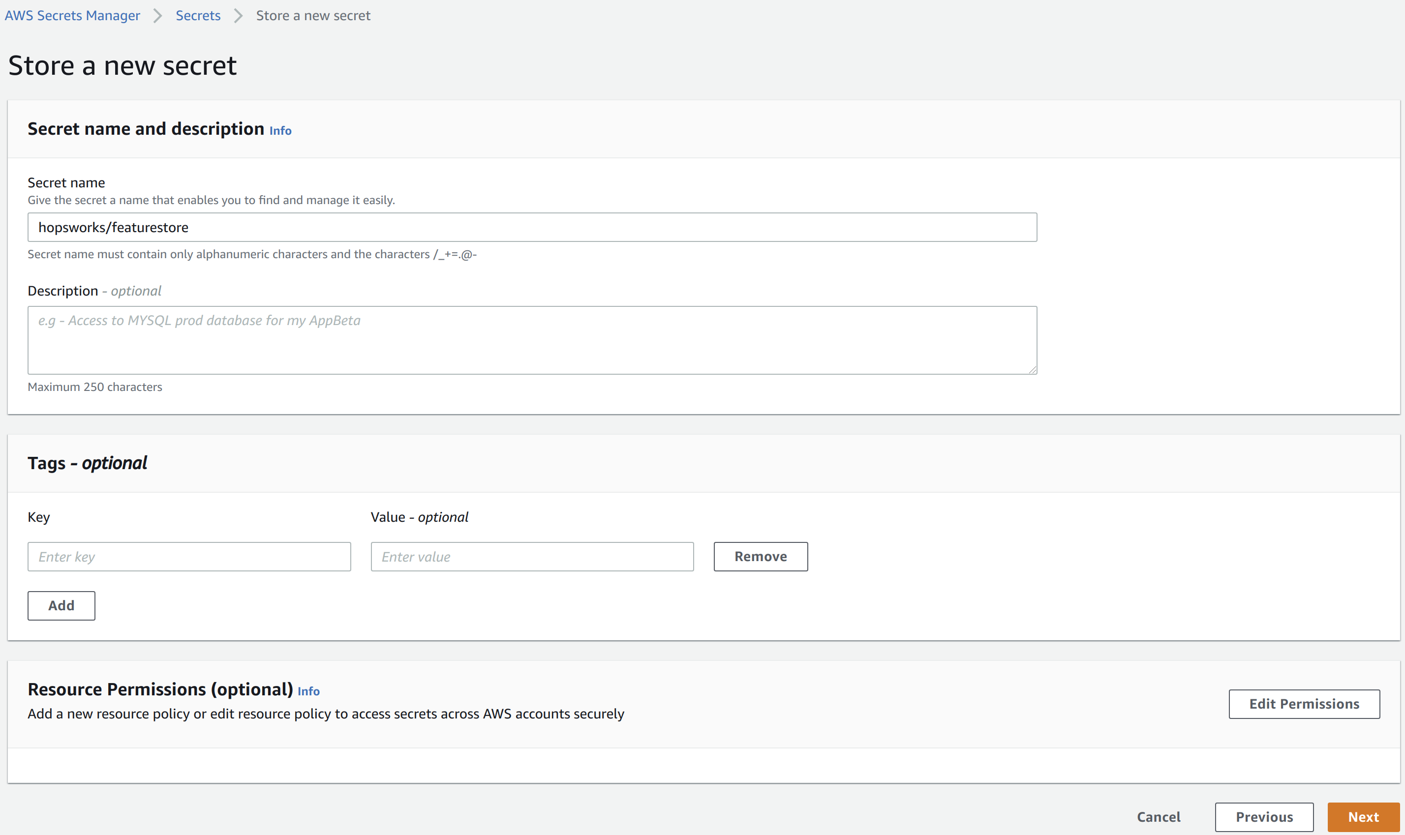
Task: Focus the Secret name field with hopsworks/featurestore
Action: [531, 227]
